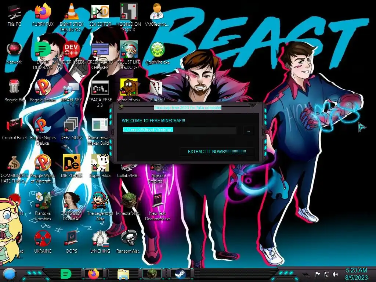Open the FLASH ! desktop icon
The image size is (376, 282).
point(156,88)
